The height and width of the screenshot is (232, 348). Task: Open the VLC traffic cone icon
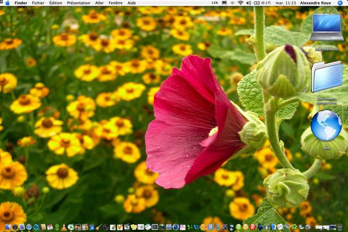point(64,227)
